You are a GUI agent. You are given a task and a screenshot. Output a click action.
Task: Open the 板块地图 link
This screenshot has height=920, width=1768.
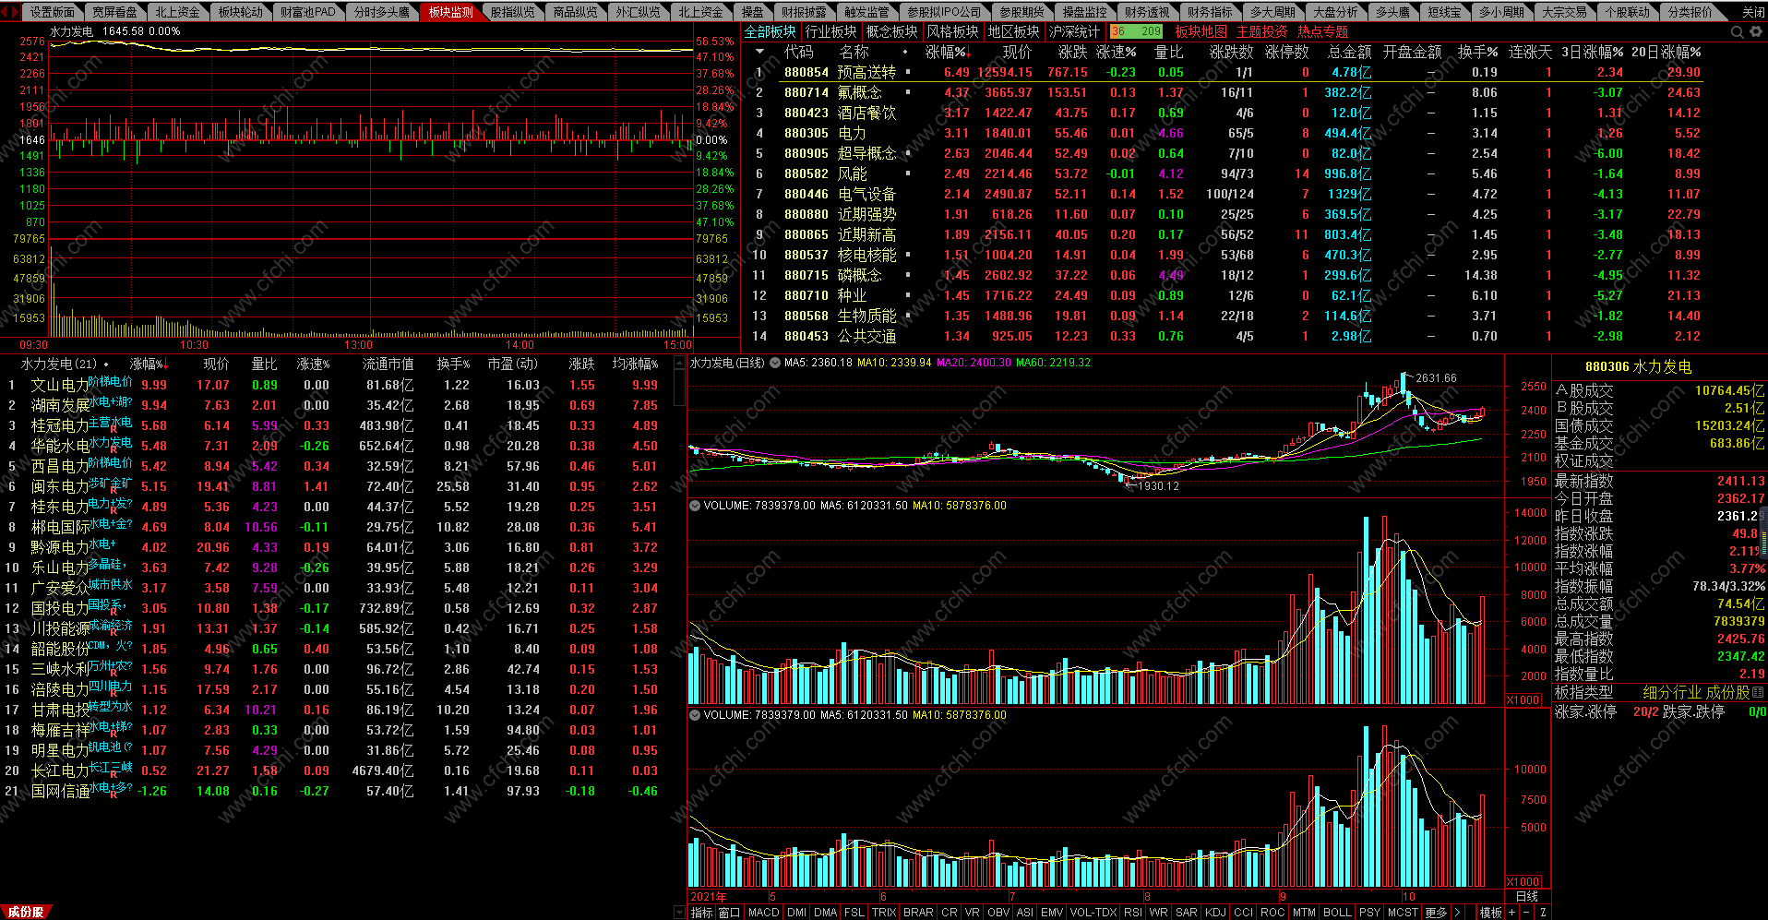[1201, 31]
